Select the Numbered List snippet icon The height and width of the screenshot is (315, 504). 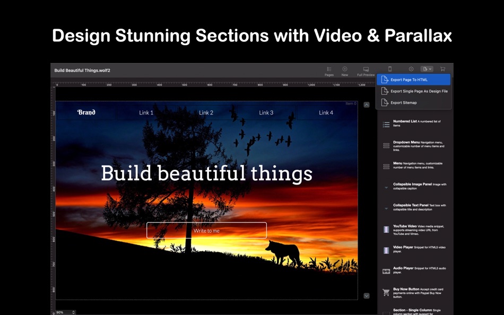tap(386, 125)
